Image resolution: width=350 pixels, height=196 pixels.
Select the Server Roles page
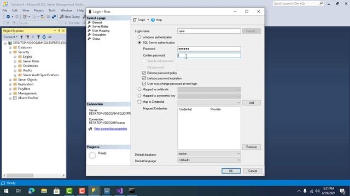point(100,27)
